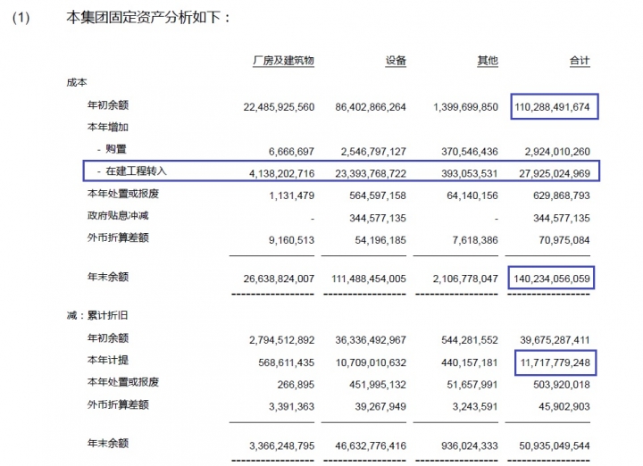The height and width of the screenshot is (466, 643).
Task: Click the value 2,546,797,127
Action: click(373, 152)
